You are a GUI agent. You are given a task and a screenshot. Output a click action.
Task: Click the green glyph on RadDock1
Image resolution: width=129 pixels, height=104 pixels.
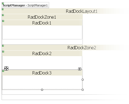pyautogui.click(x=3, y=21)
